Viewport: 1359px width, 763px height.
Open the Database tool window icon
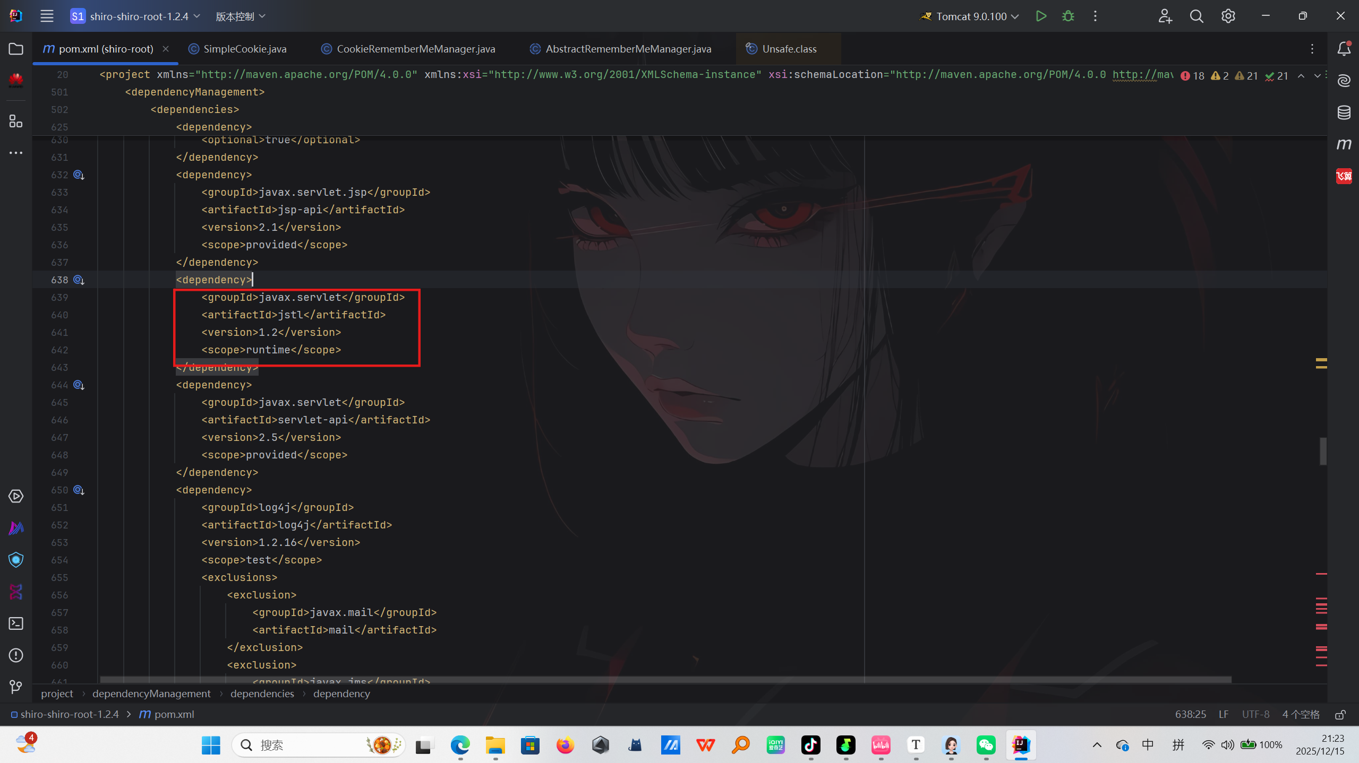1344,112
